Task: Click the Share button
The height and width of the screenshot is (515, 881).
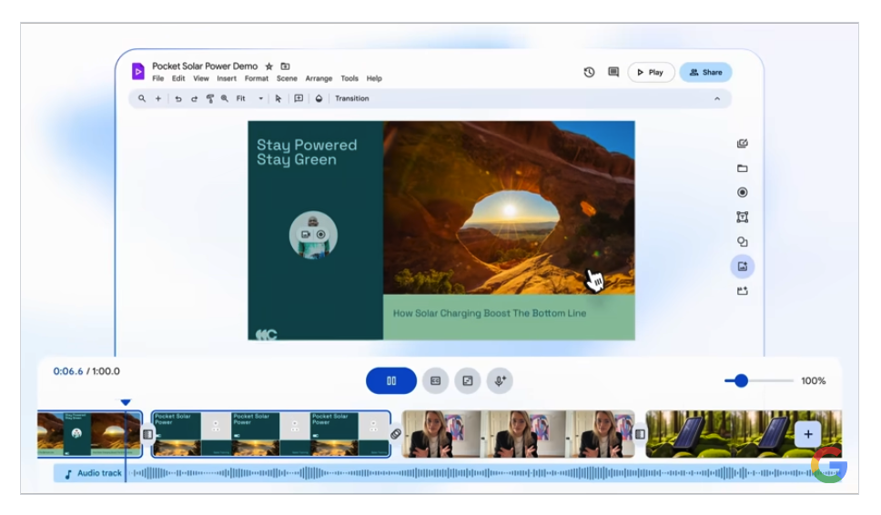Action: pyautogui.click(x=705, y=73)
